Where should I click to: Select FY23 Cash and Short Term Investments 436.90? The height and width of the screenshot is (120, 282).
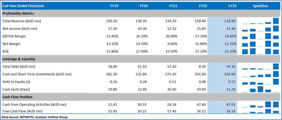pos(230,74)
